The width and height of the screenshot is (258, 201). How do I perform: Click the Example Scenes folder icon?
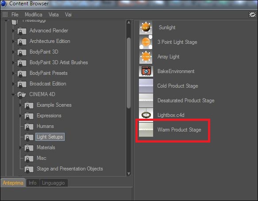coord(29,105)
